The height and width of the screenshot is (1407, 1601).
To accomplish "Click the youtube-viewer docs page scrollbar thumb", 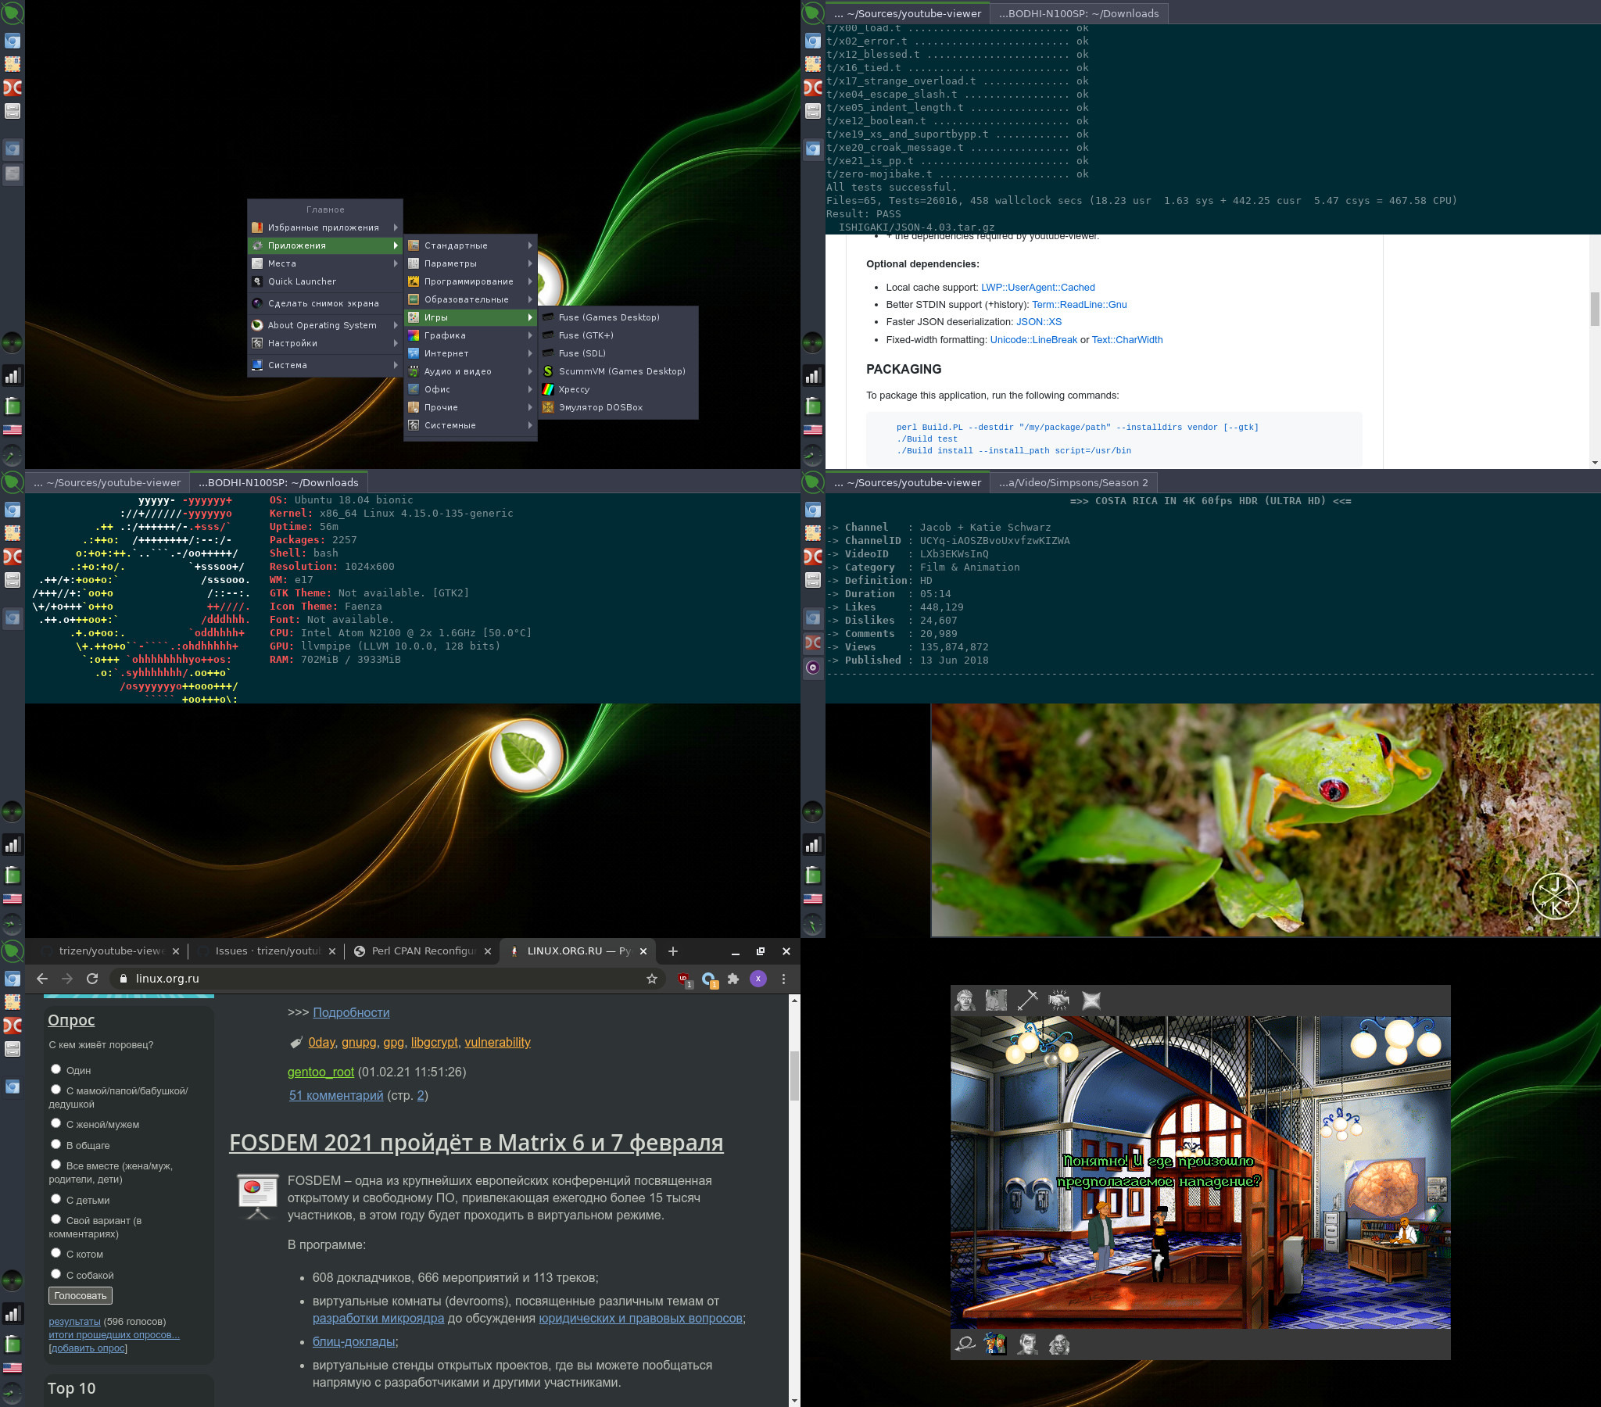I will 1595,310.
